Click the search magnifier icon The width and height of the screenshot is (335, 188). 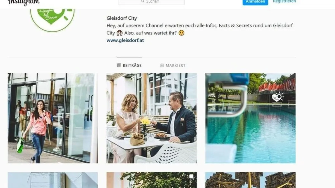coord(143,2)
